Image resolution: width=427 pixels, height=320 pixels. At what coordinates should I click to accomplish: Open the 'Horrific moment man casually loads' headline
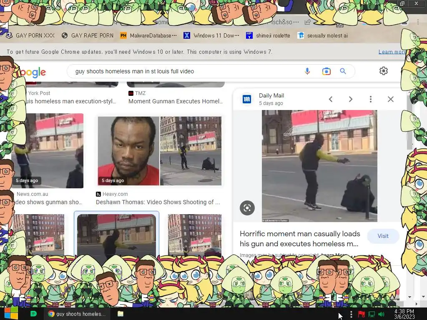point(300,239)
